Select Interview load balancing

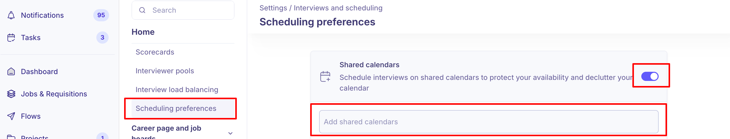pos(177,90)
